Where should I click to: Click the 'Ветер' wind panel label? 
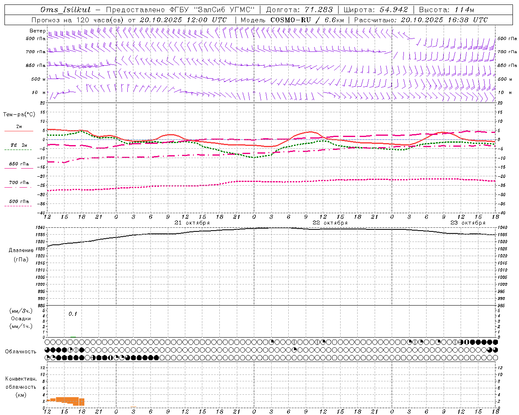pos(37,31)
